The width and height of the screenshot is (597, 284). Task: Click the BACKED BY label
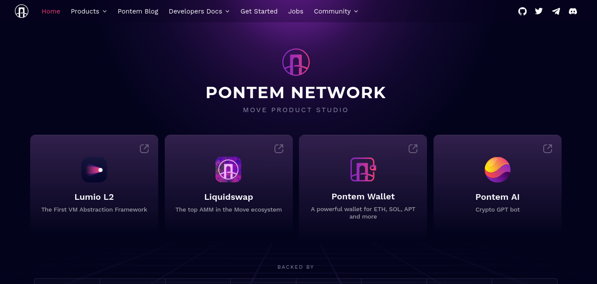pyautogui.click(x=296, y=267)
